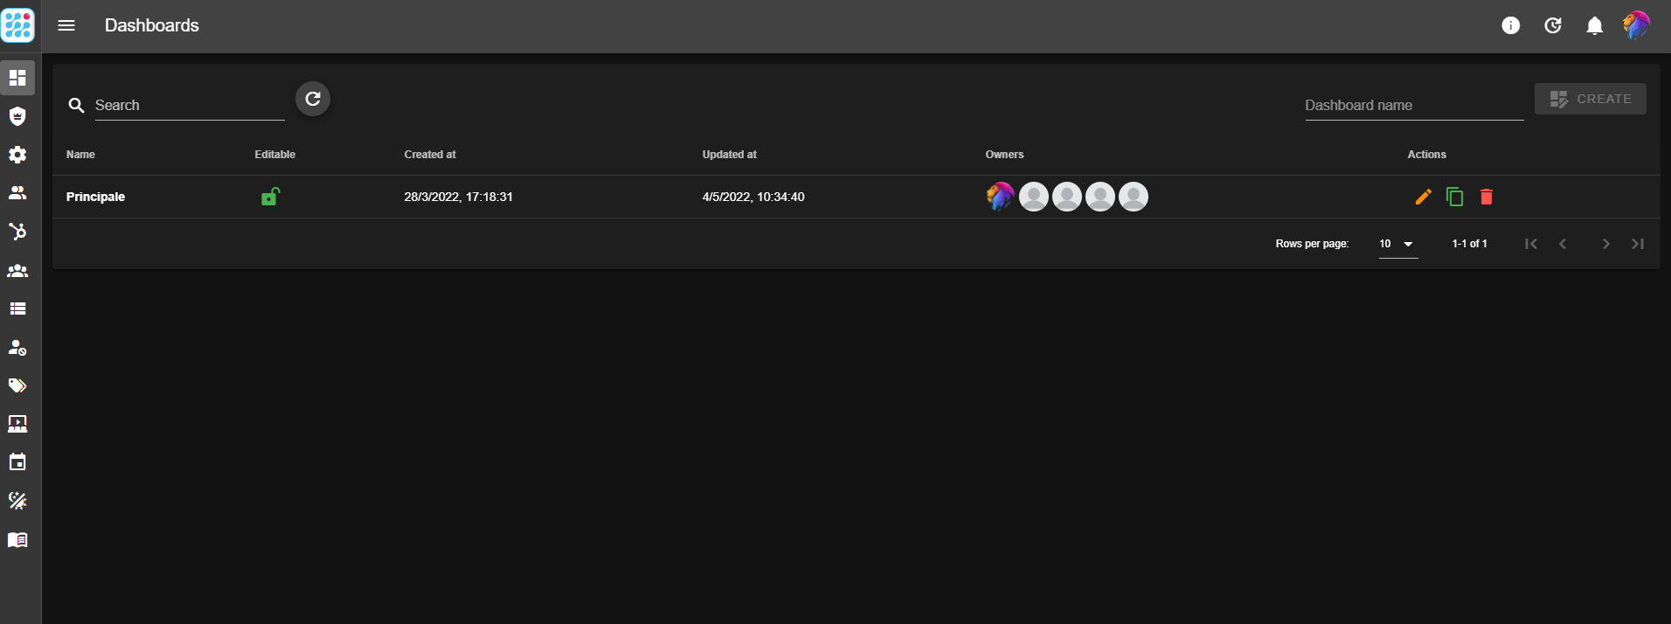The height and width of the screenshot is (624, 1671).
Task: Open the tags icon in sidebar
Action: click(x=17, y=385)
